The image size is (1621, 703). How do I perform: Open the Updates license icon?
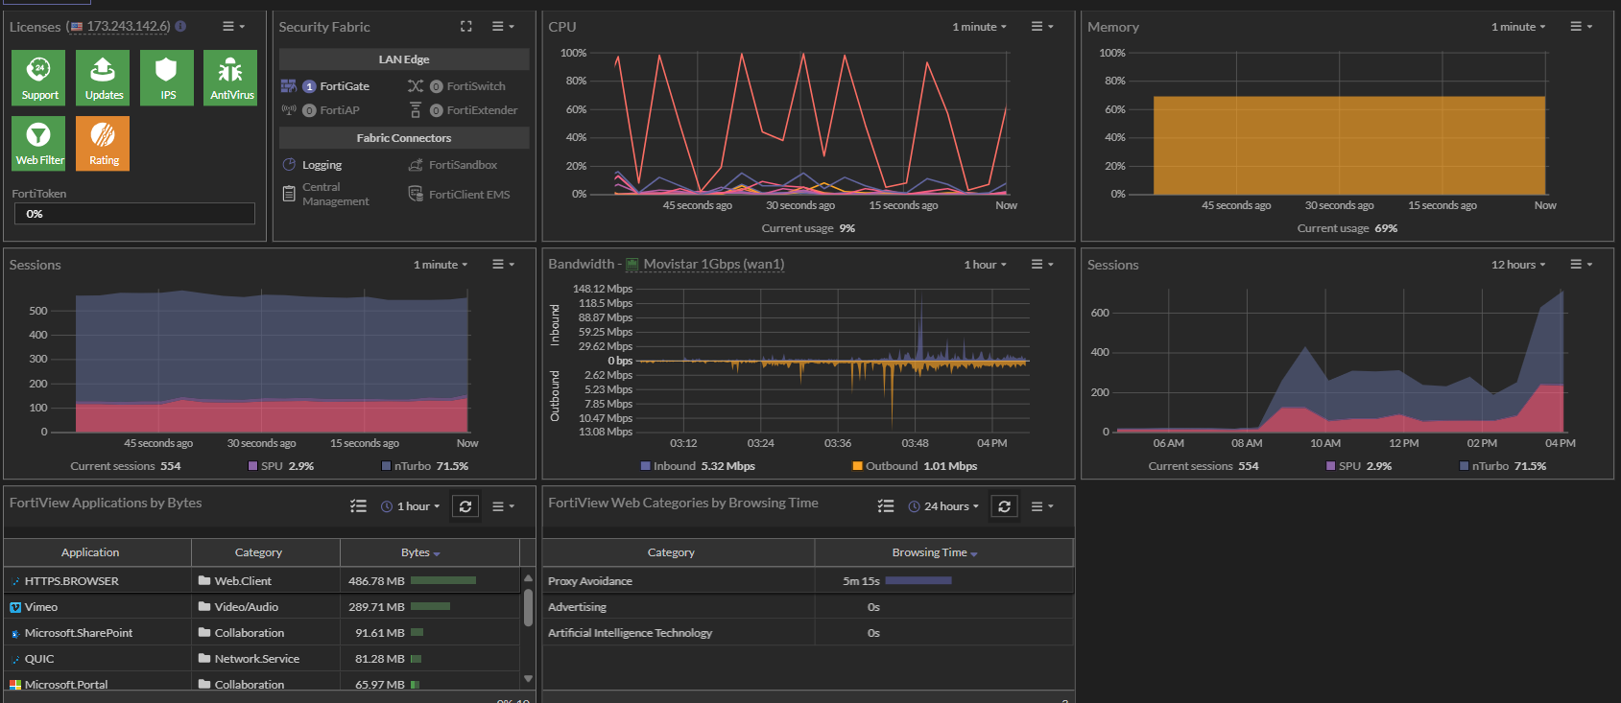[x=103, y=78]
